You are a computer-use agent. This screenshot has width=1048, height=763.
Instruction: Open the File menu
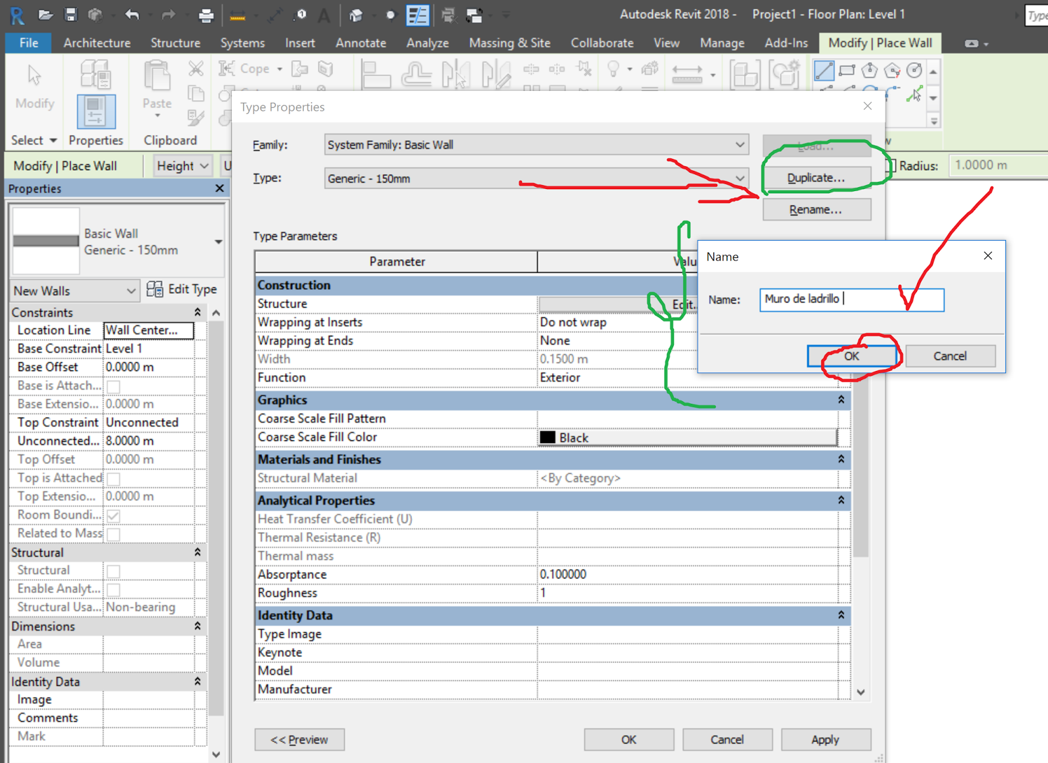(x=29, y=43)
